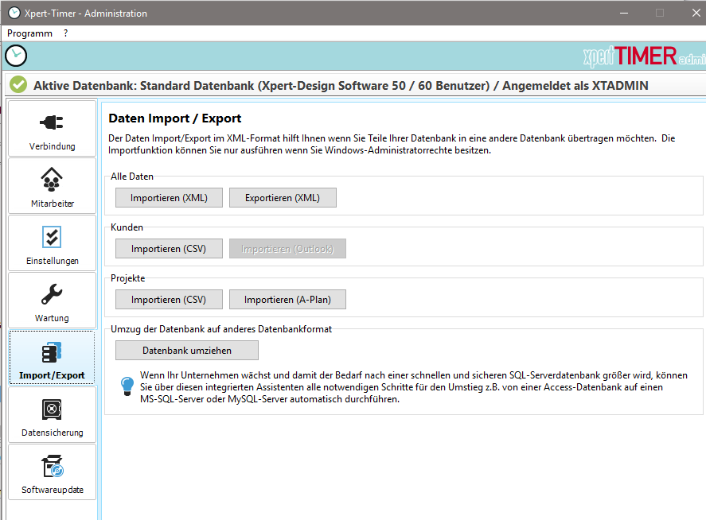Click the green active database checkmark icon
The height and width of the screenshot is (520, 706).
click(17, 84)
